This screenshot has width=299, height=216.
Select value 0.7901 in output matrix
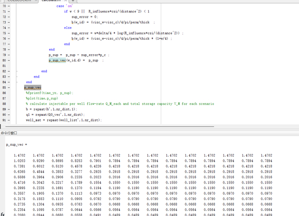(96, 161)
